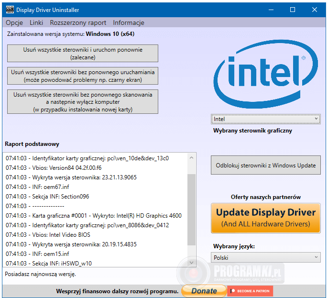This screenshot has width=328, height=298.
Task: Click the report scrollbar up arrow
Action: click(x=191, y=158)
